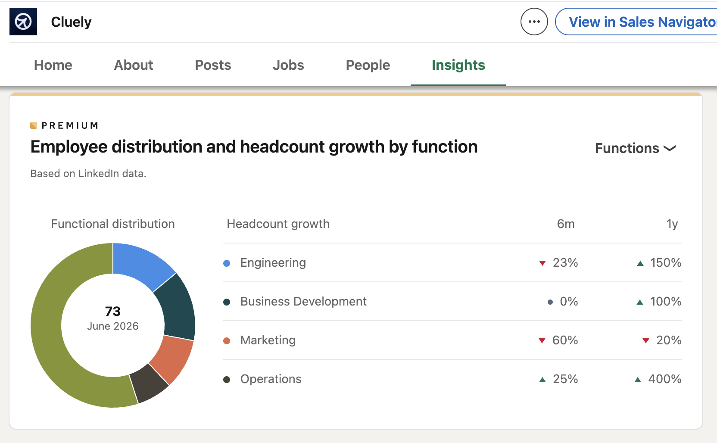Click Business Development 1y value 100%
Screen dimensions: 717x443
point(666,302)
